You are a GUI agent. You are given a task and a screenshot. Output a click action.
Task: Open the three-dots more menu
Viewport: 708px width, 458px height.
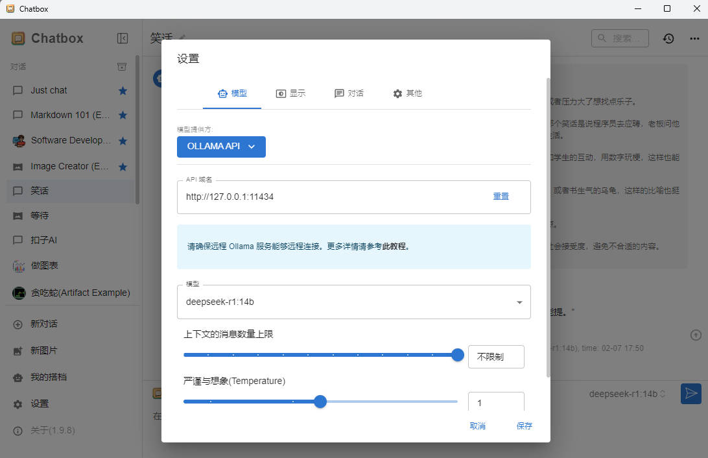pyautogui.click(x=694, y=38)
